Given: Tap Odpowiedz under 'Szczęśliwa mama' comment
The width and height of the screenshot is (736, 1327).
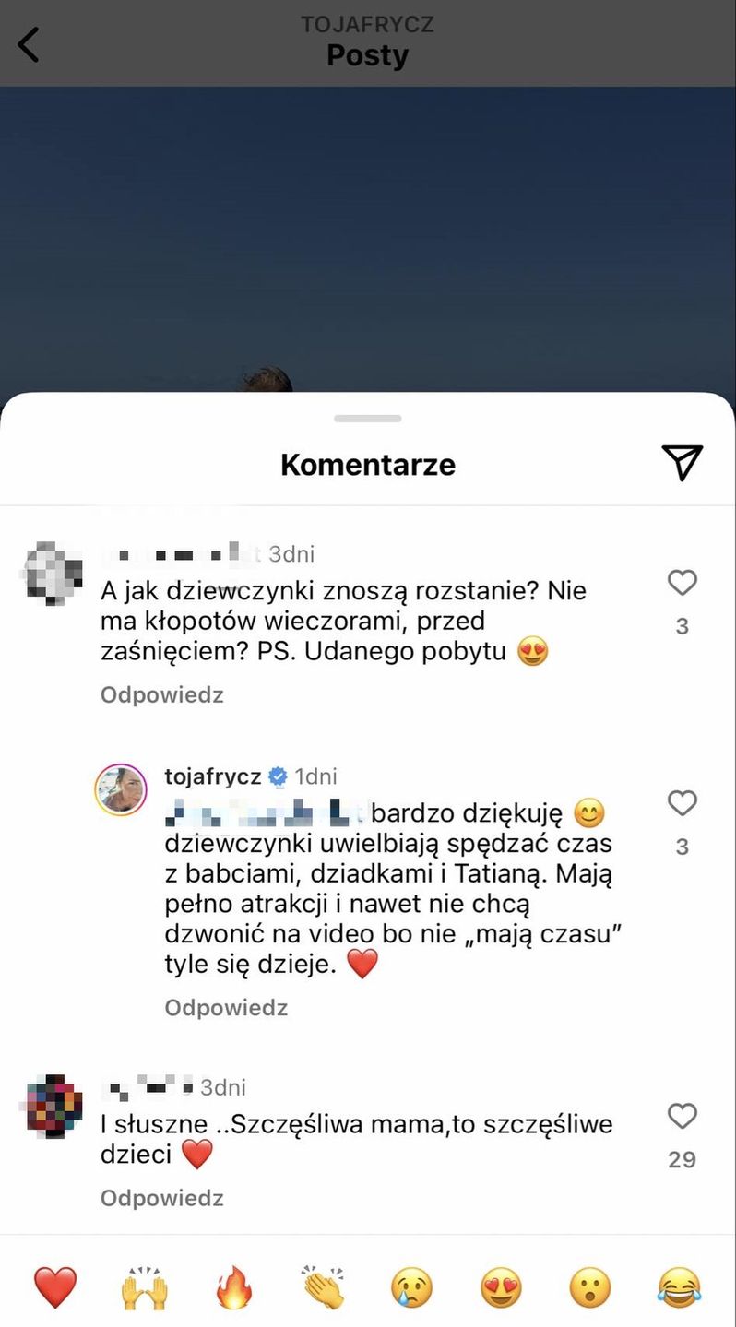Looking at the screenshot, I should (x=162, y=1198).
